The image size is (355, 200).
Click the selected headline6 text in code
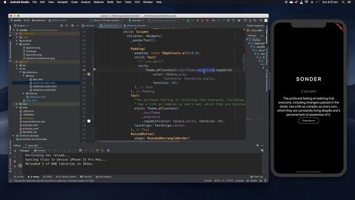205,70
